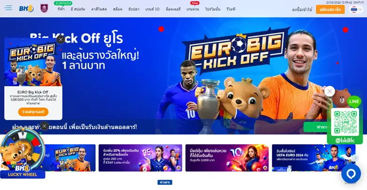Click the green LINE icon
This screenshot has width=367, height=190.
[x=354, y=101]
